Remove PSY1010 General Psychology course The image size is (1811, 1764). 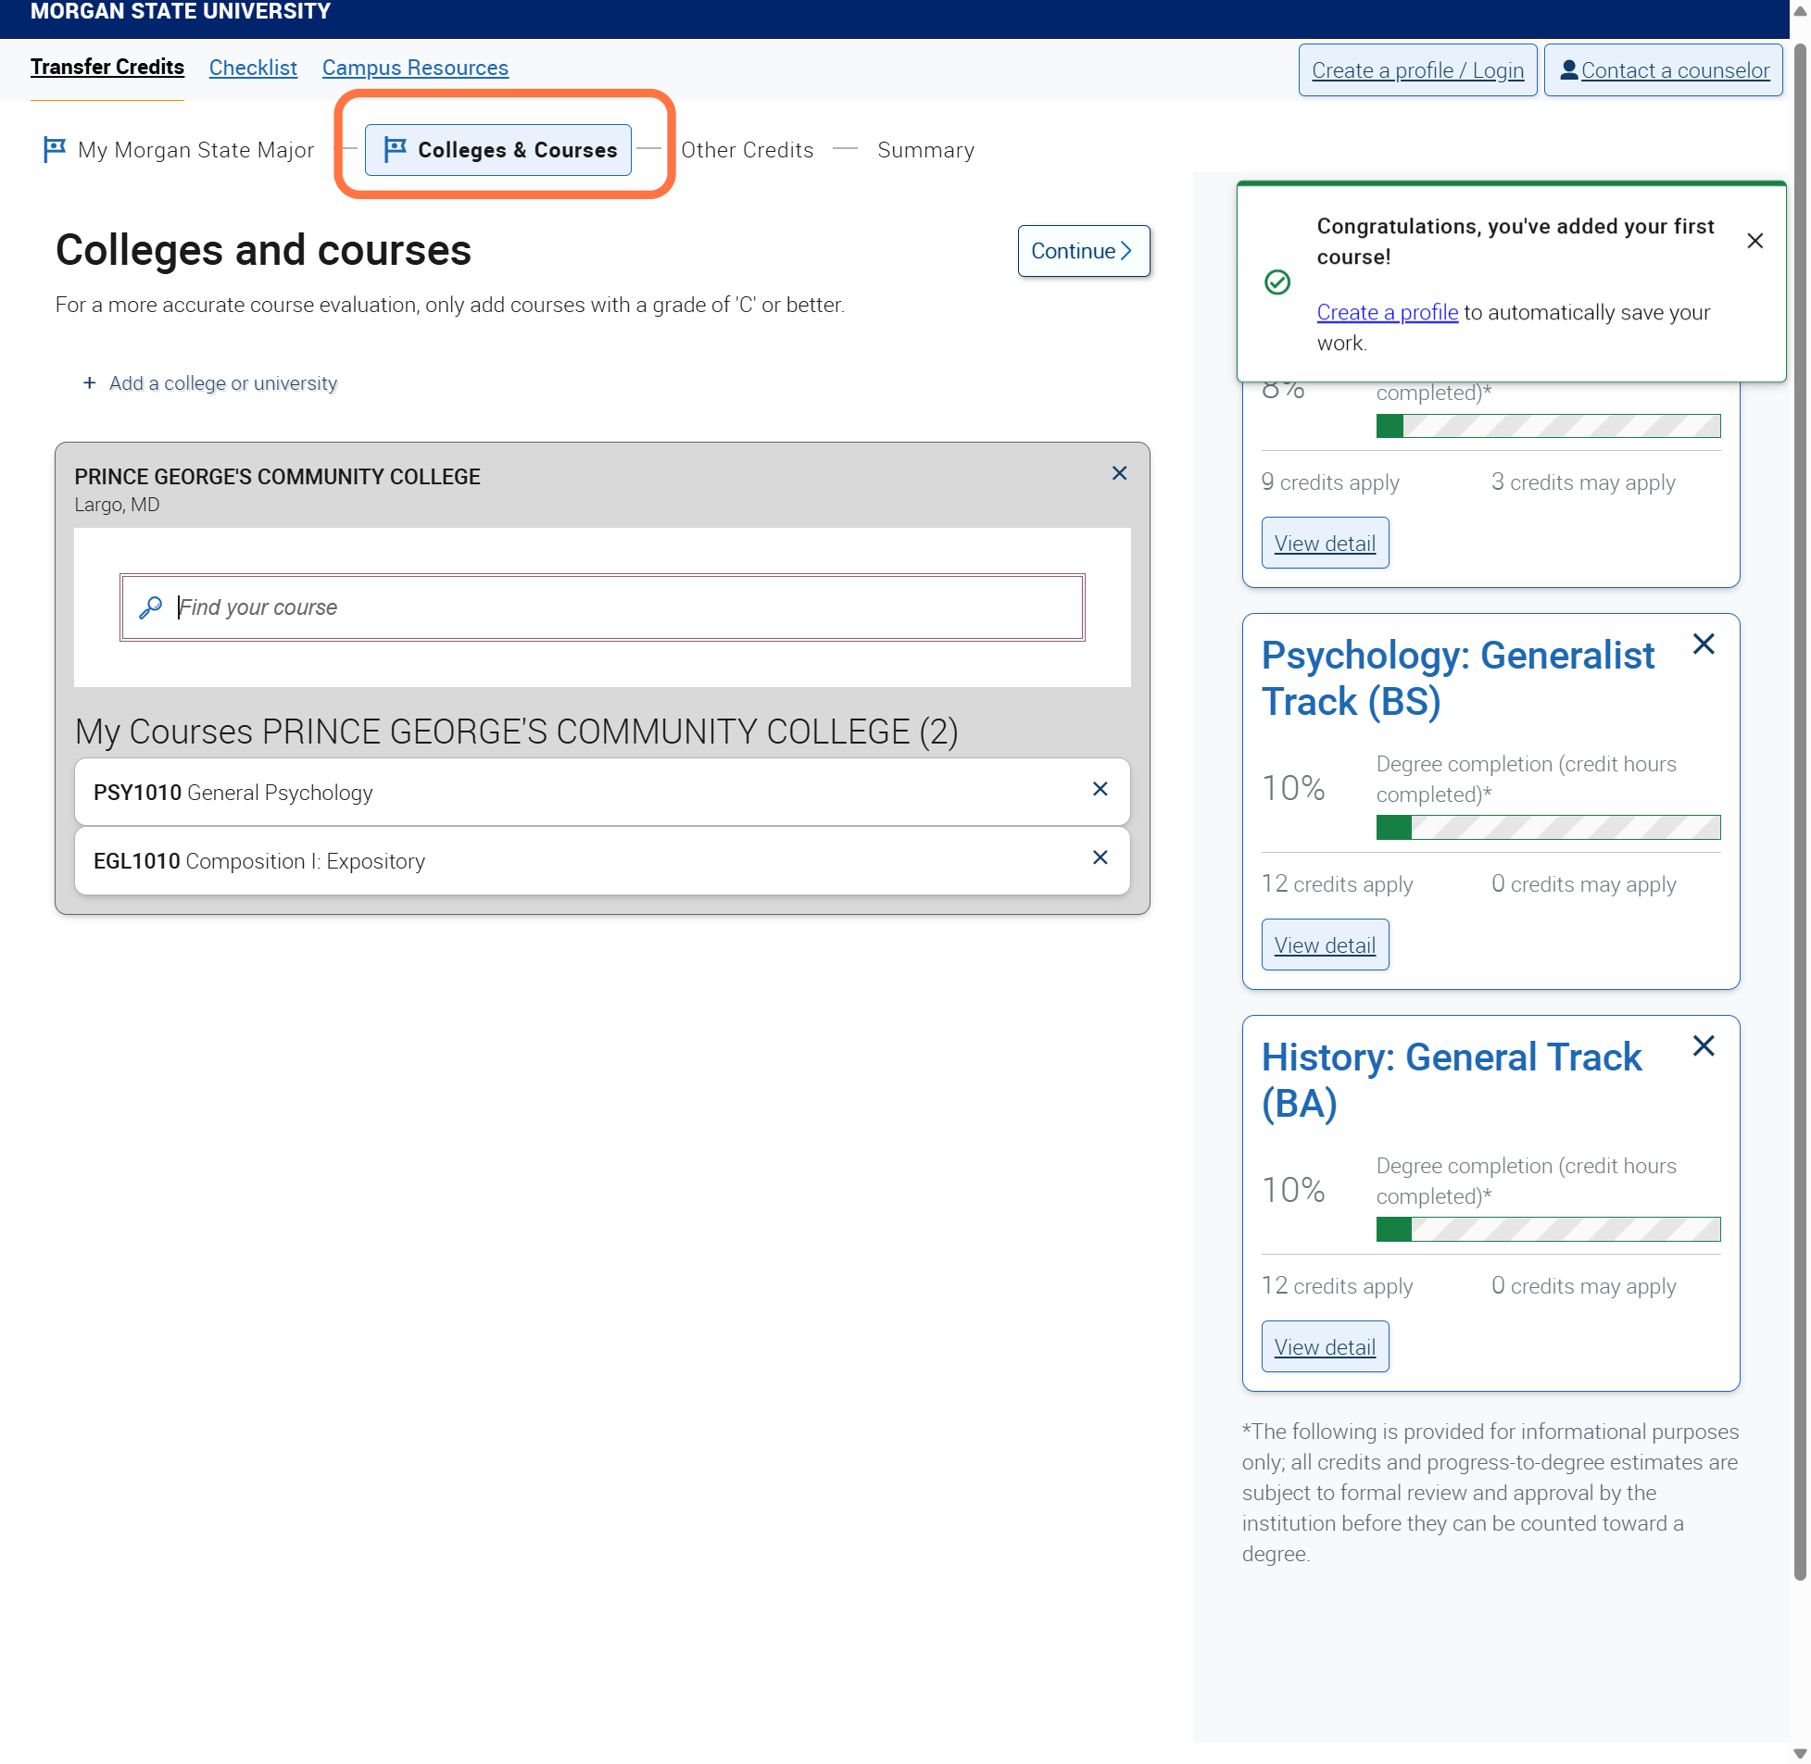(x=1100, y=788)
